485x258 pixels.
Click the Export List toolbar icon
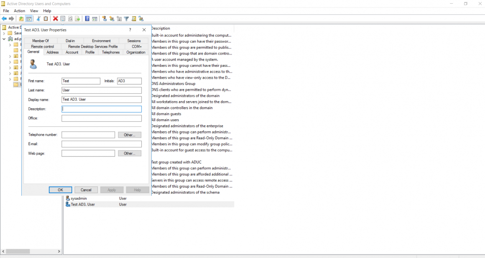point(77,19)
